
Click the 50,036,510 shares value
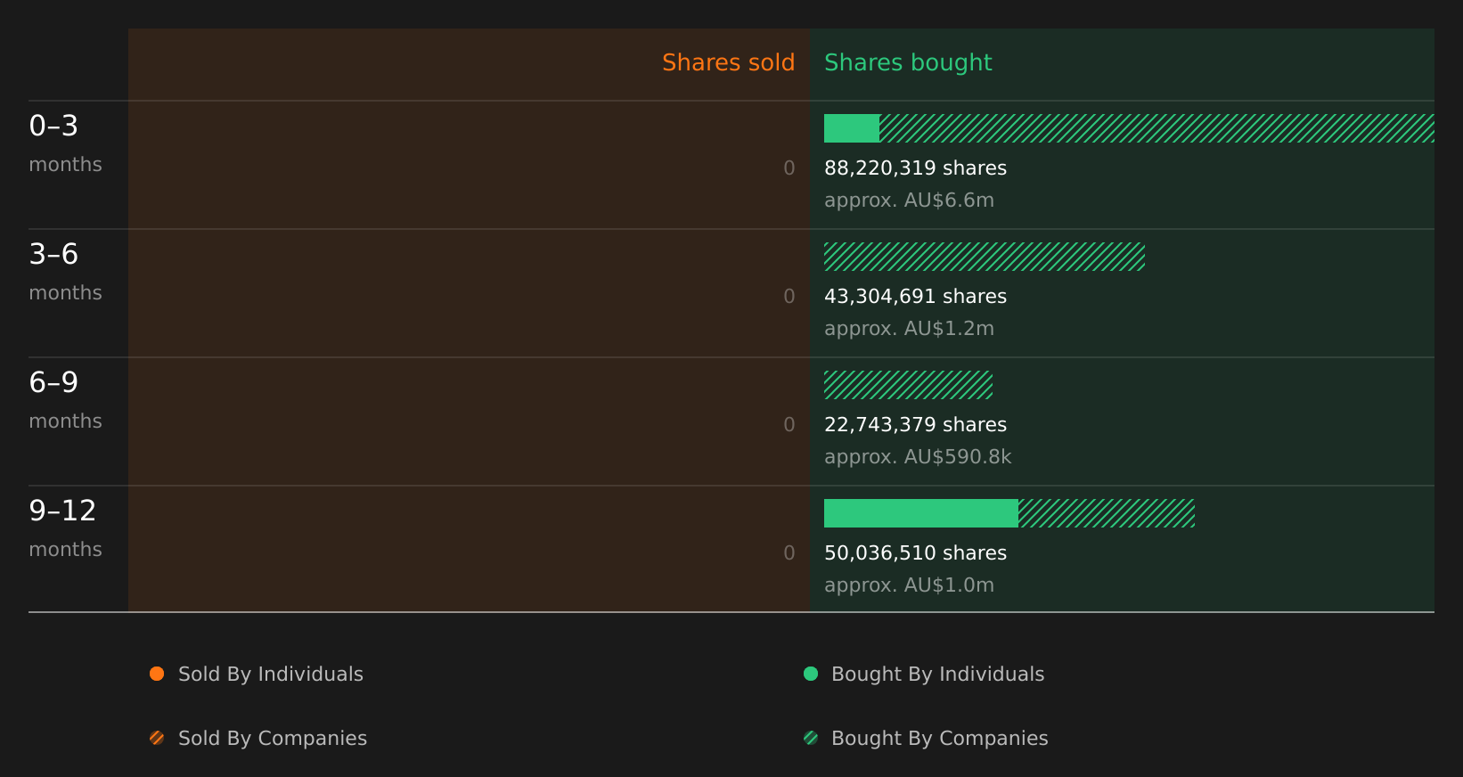click(x=915, y=553)
